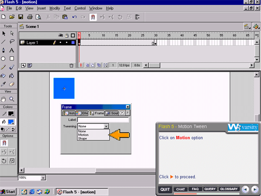This screenshot has width=261, height=196.
Task: Click the Delete Layer trash icon
Action: click(x=71, y=65)
